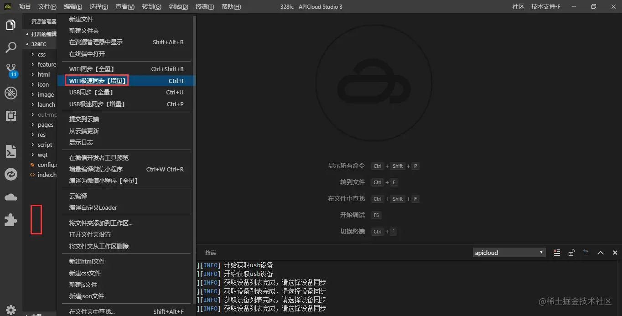Collapse the 328FC project root
The image size is (622, 316).
pyautogui.click(x=38, y=44)
